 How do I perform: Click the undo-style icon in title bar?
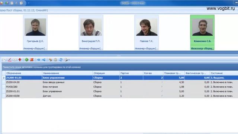16,3
